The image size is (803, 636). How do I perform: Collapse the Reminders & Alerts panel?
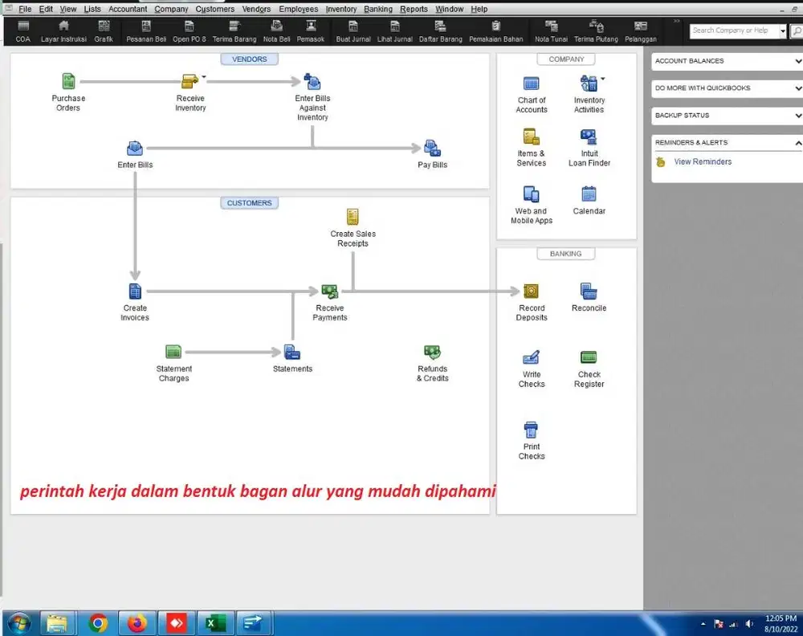797,142
